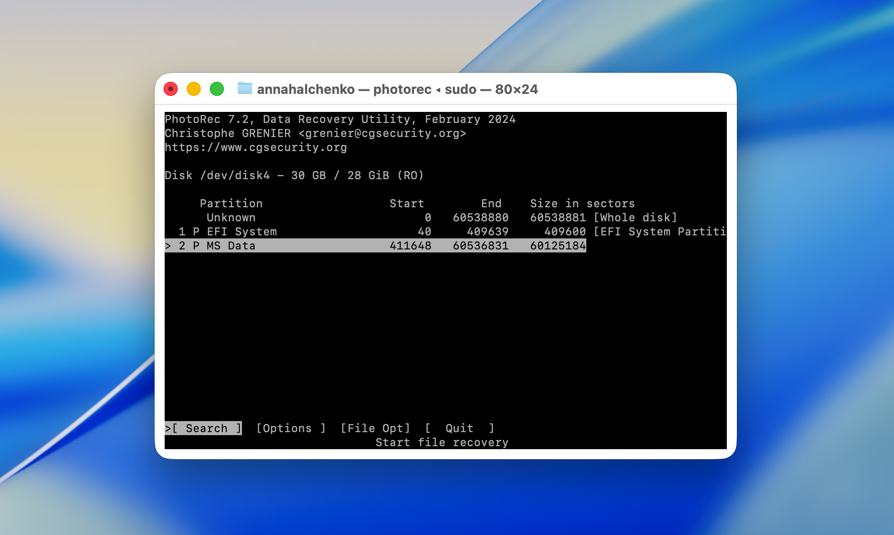
Task: Click the Start file recovery hint text
Action: (442, 442)
